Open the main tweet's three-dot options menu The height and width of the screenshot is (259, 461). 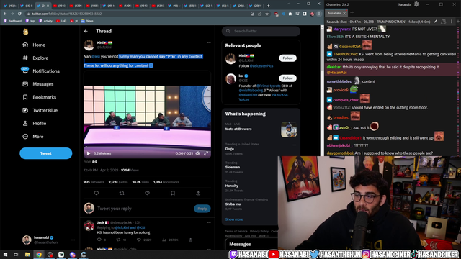coord(209,43)
